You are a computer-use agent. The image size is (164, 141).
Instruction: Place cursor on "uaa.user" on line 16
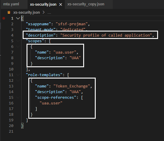[x=51, y=103]
